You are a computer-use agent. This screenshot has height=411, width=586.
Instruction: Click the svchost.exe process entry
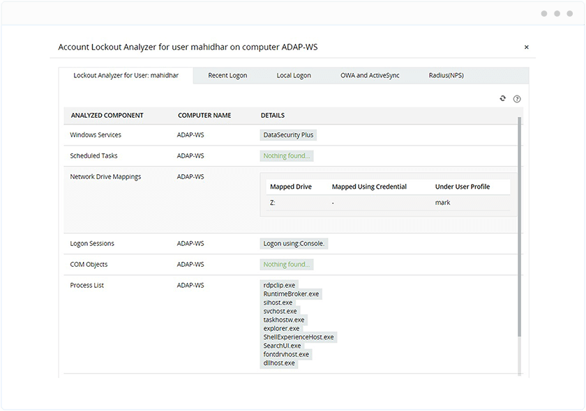[280, 311]
